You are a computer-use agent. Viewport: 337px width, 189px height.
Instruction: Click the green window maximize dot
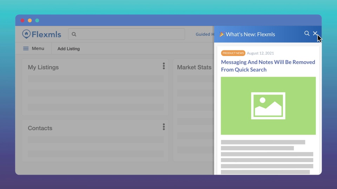coord(37,20)
